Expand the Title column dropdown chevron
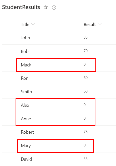116x166 pixels. [x=33, y=24]
